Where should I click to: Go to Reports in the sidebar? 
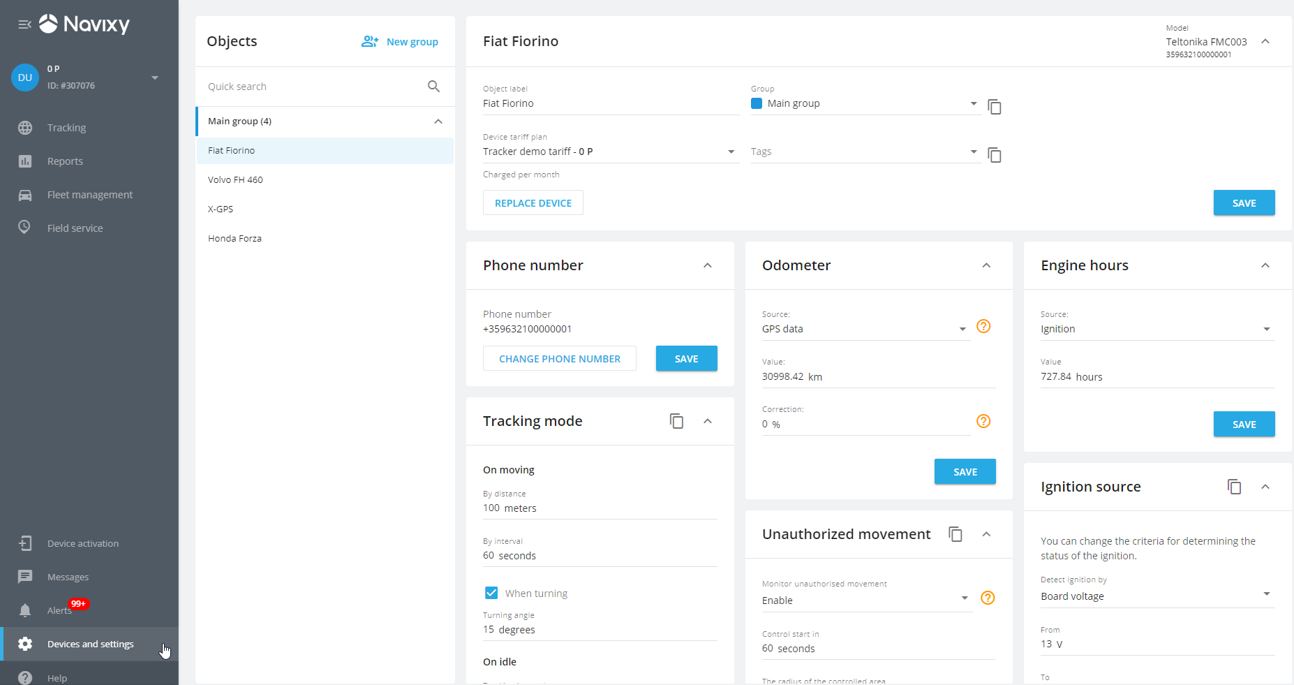[x=65, y=161]
